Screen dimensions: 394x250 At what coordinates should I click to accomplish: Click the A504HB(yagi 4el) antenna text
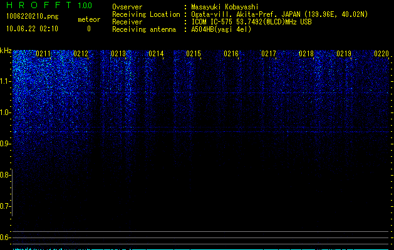221,29
